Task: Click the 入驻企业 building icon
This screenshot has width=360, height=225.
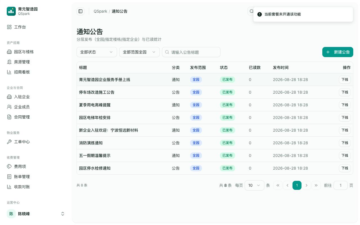Action: pyautogui.click(x=9, y=97)
